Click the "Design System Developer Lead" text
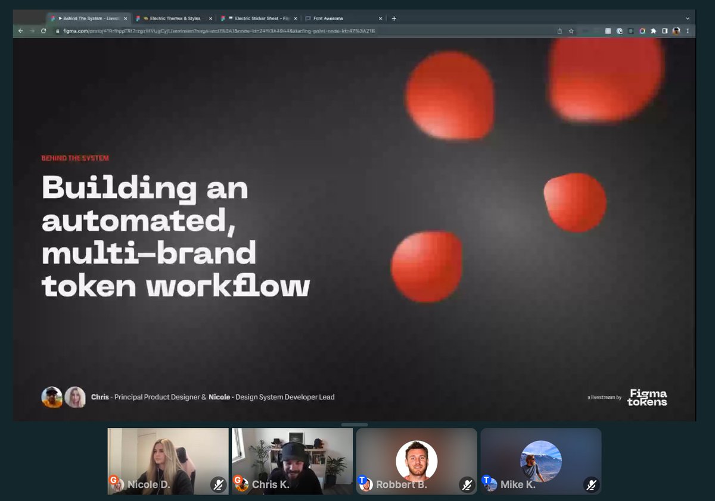The height and width of the screenshot is (501, 715). tap(285, 397)
